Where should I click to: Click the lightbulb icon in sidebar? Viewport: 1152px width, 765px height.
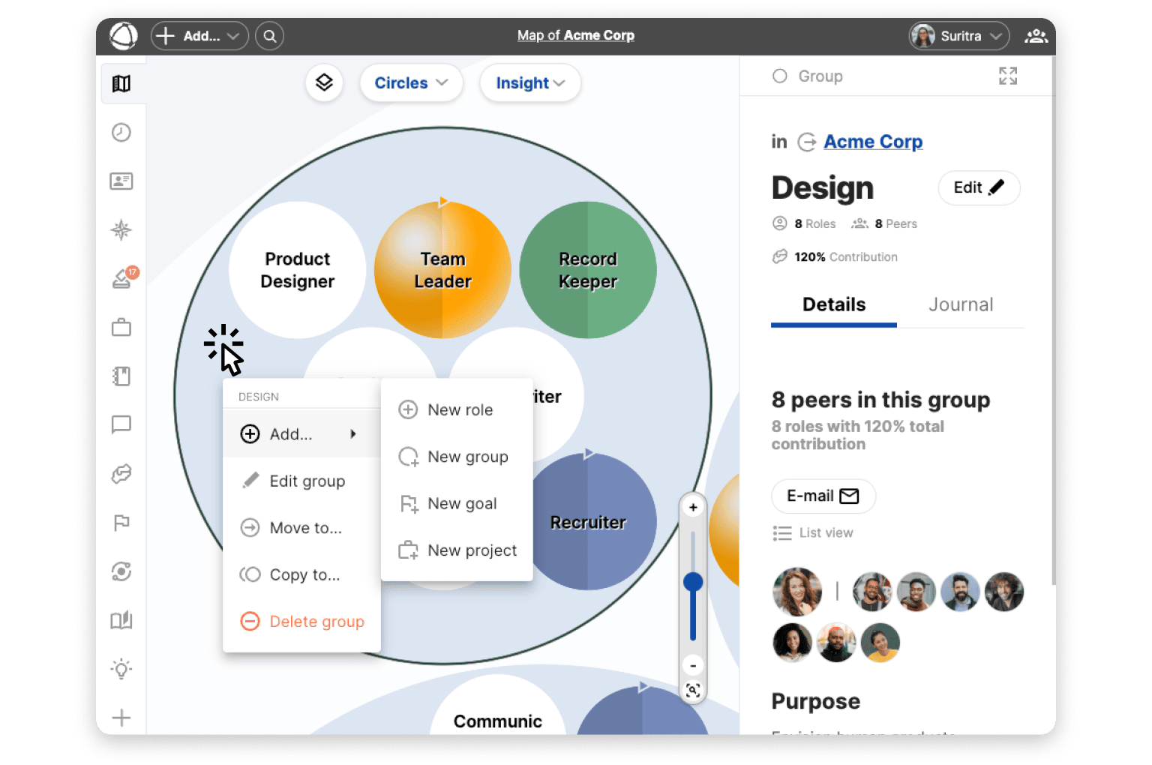point(121,669)
